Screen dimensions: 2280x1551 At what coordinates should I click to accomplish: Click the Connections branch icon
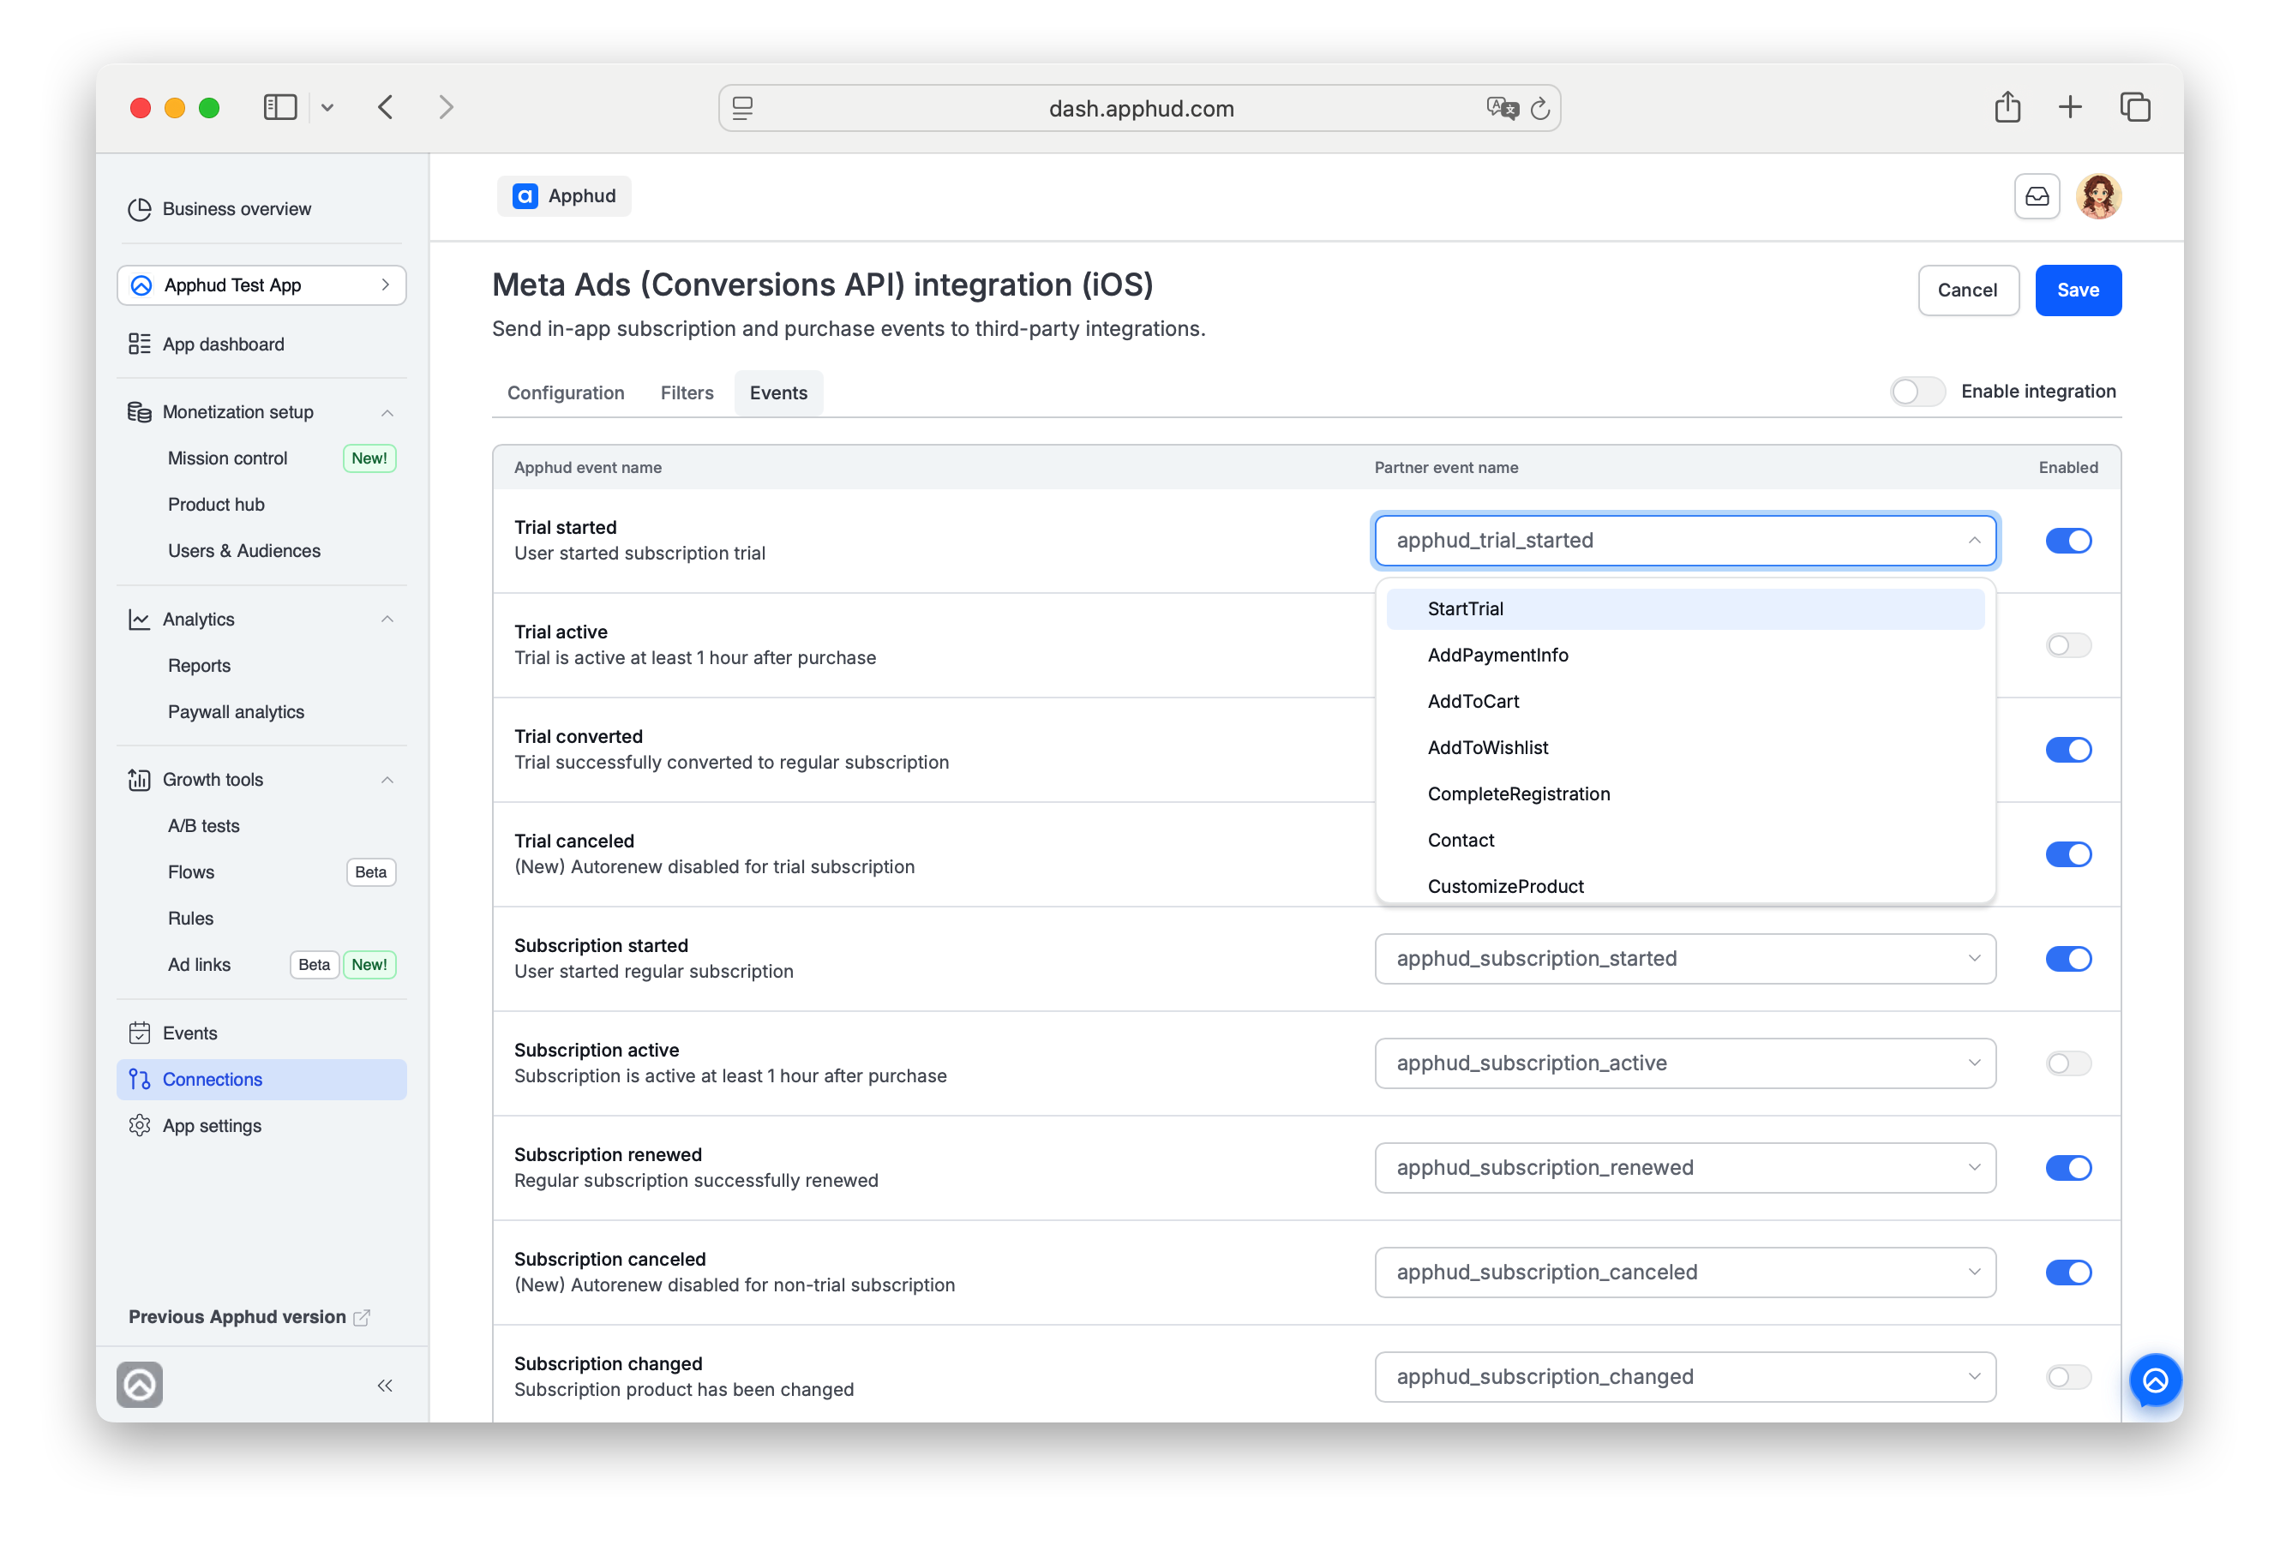(140, 1079)
